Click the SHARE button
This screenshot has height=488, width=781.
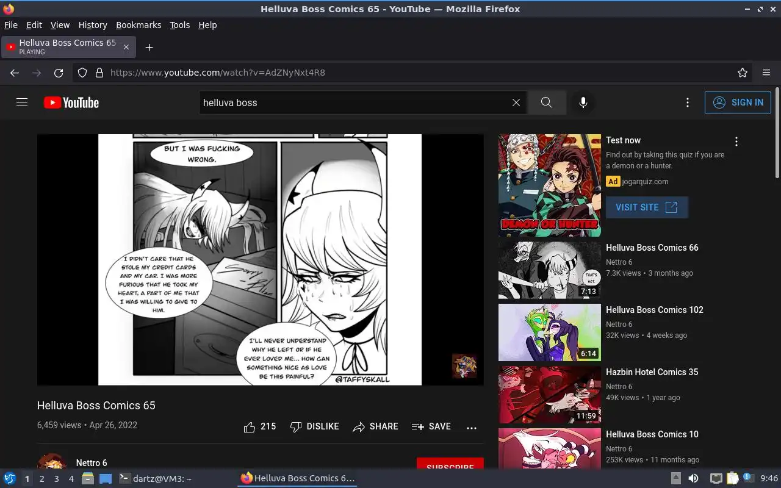coord(375,427)
